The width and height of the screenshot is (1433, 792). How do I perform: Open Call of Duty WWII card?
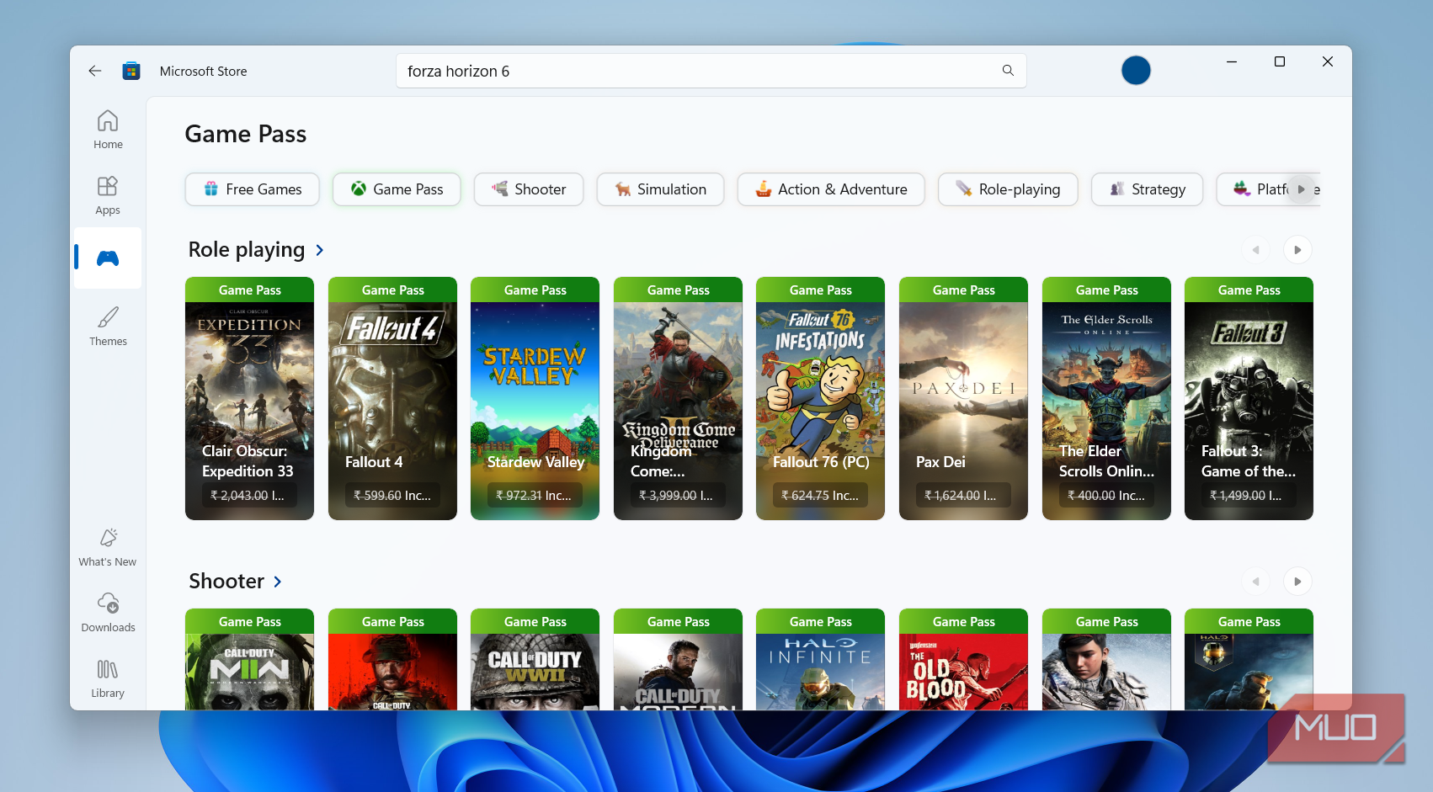535,659
